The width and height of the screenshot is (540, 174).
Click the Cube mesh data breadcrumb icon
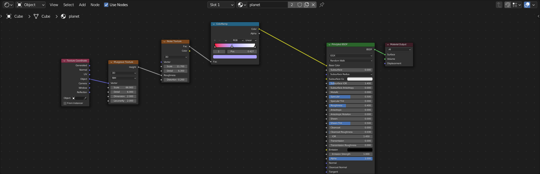click(36, 16)
